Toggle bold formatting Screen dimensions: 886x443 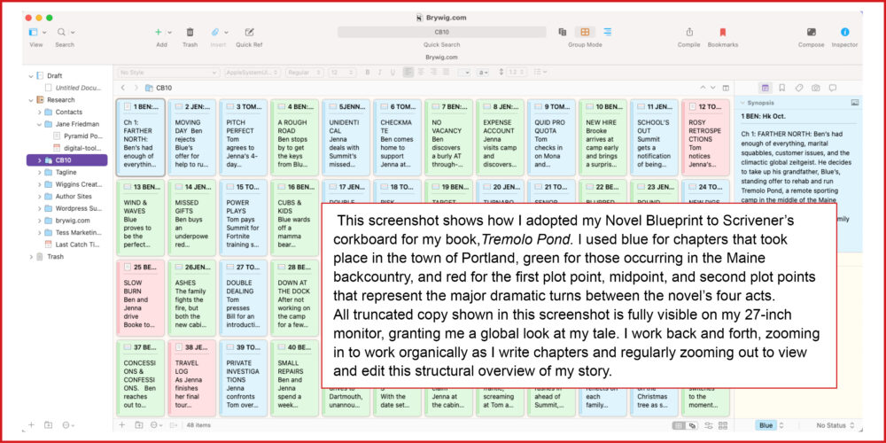(368, 73)
